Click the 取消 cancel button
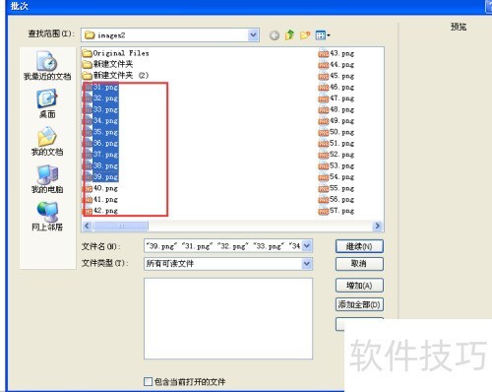Image resolution: width=492 pixels, height=392 pixels. coord(359,264)
